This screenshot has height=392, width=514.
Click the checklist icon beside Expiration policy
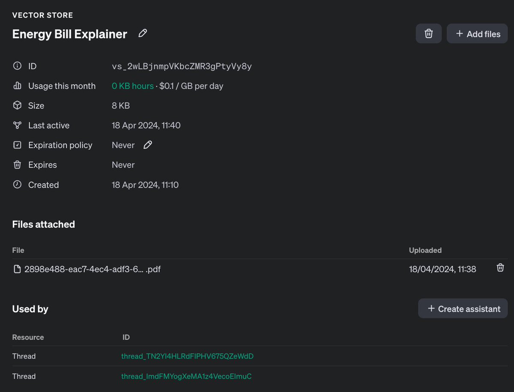pos(17,145)
